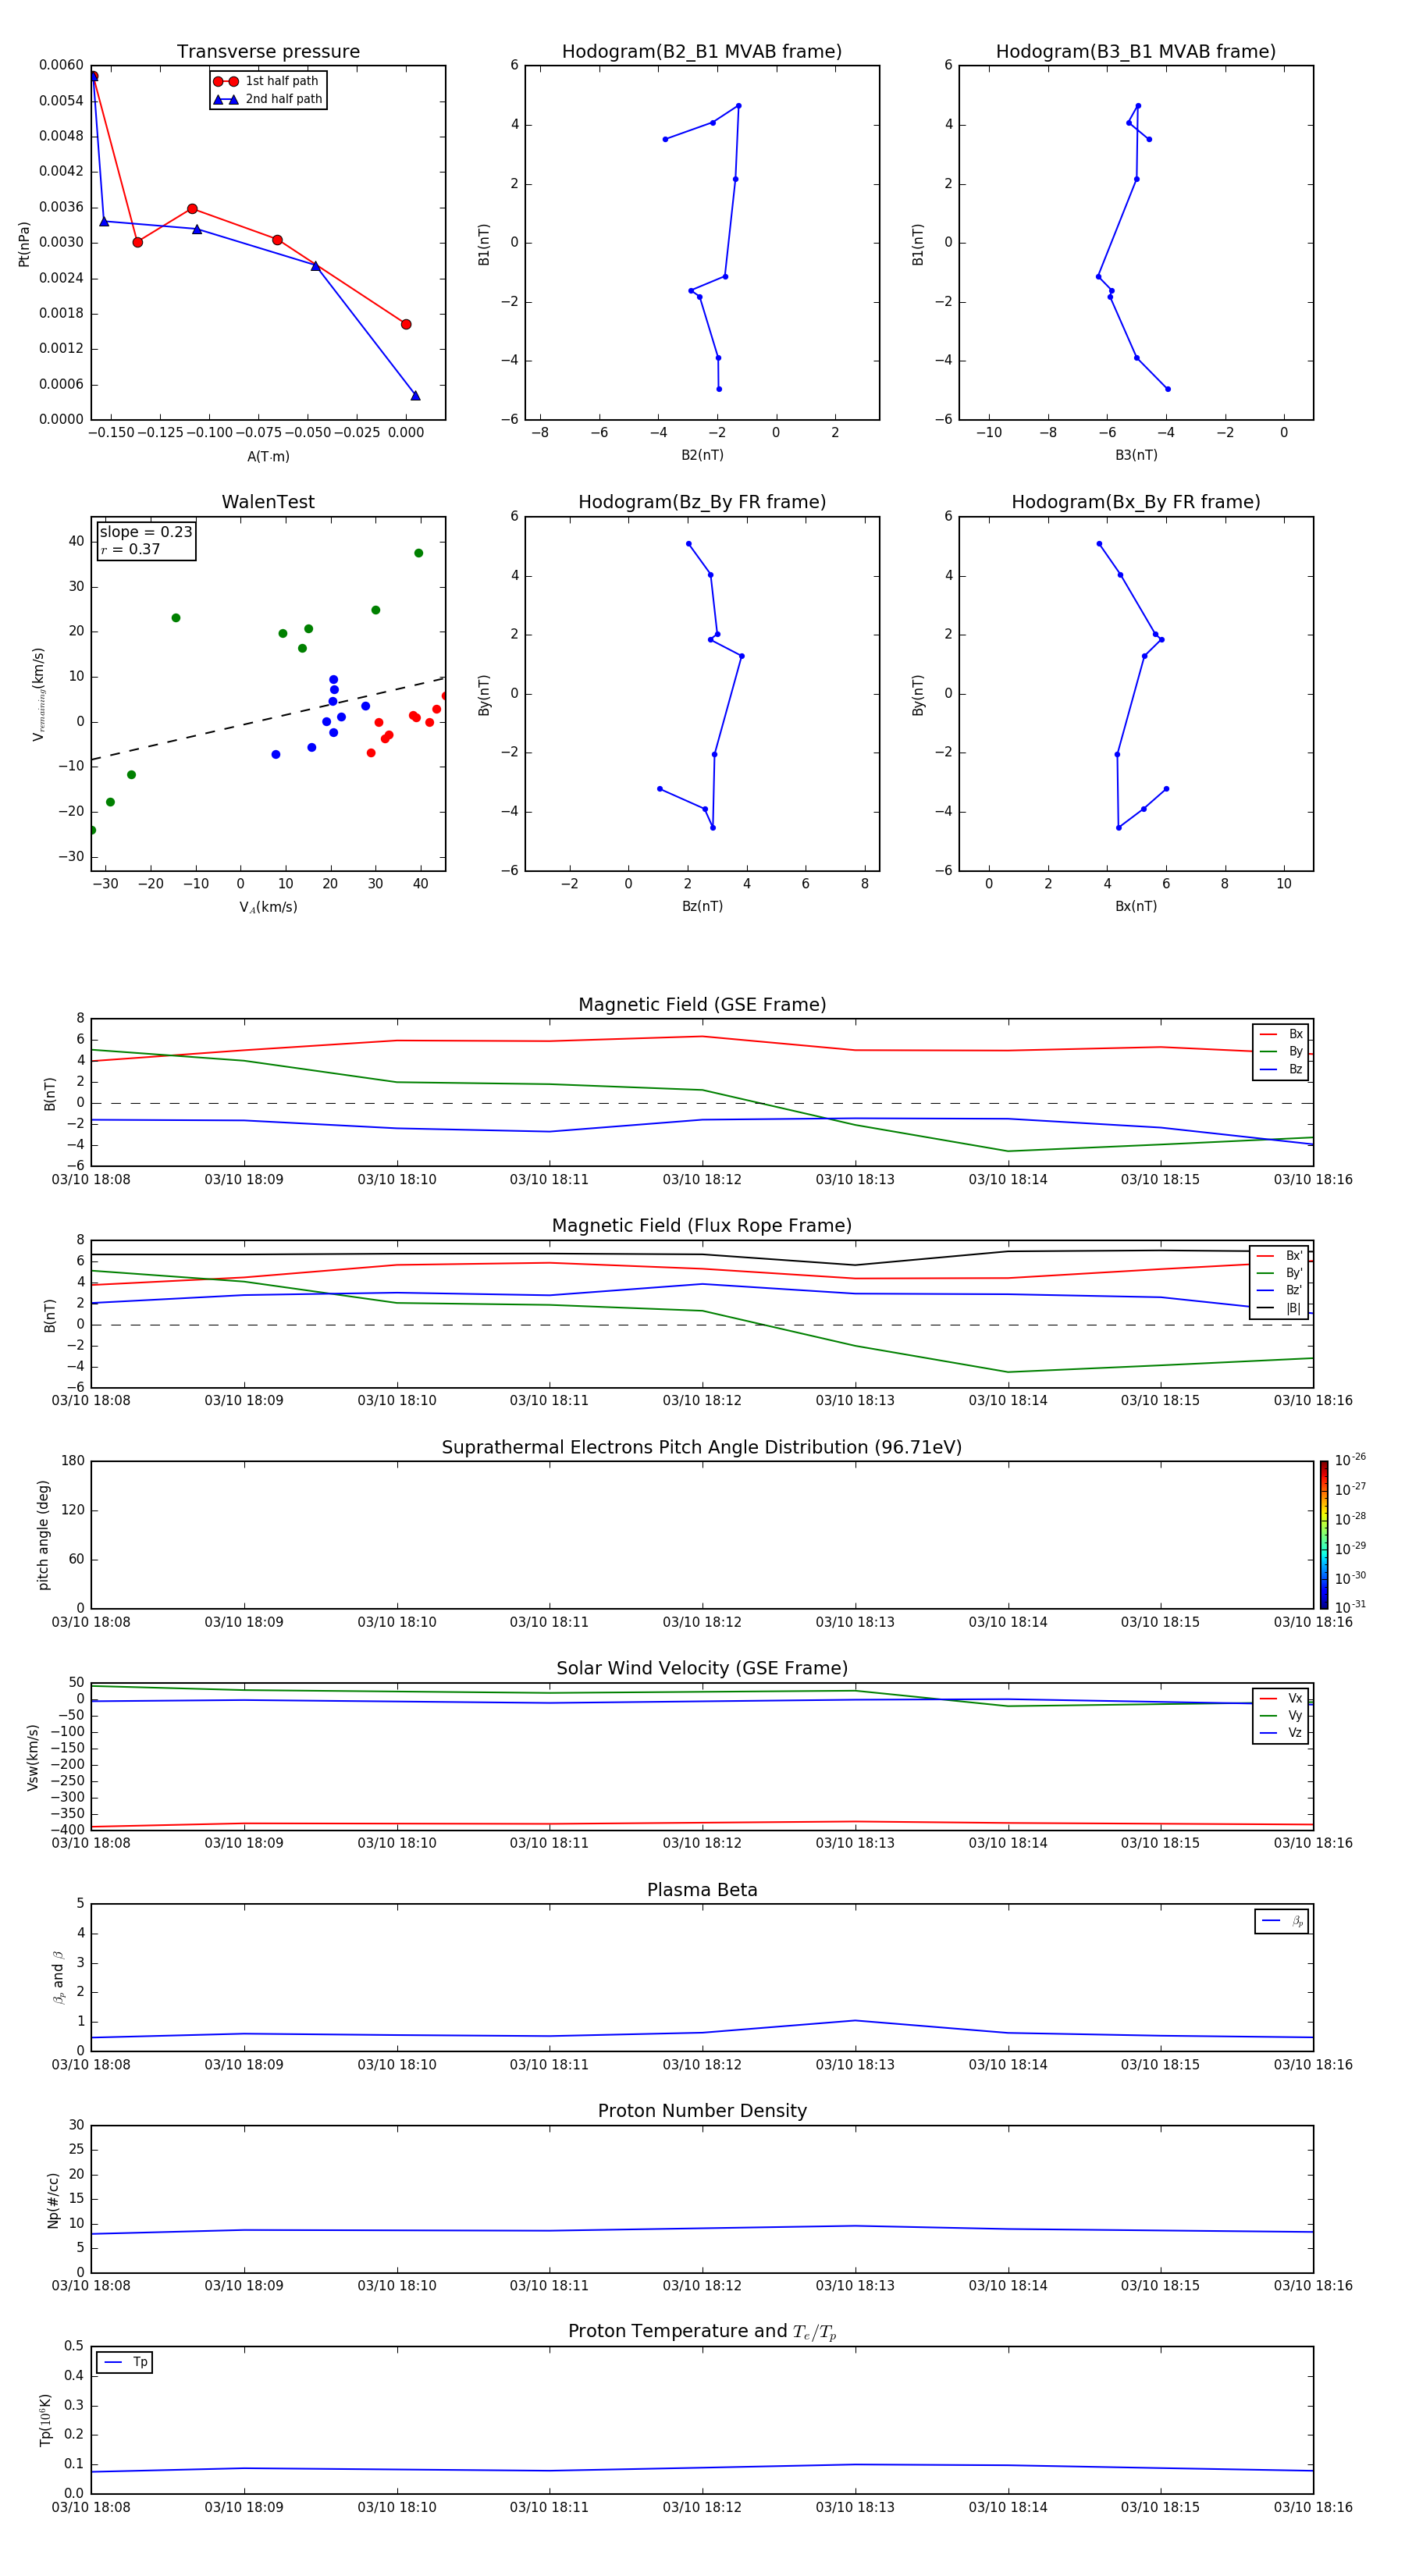Click the 'Hodogram(B2_B1 MVAB frame)' title
The width and height of the screenshot is (1405, 2576).
[702, 52]
